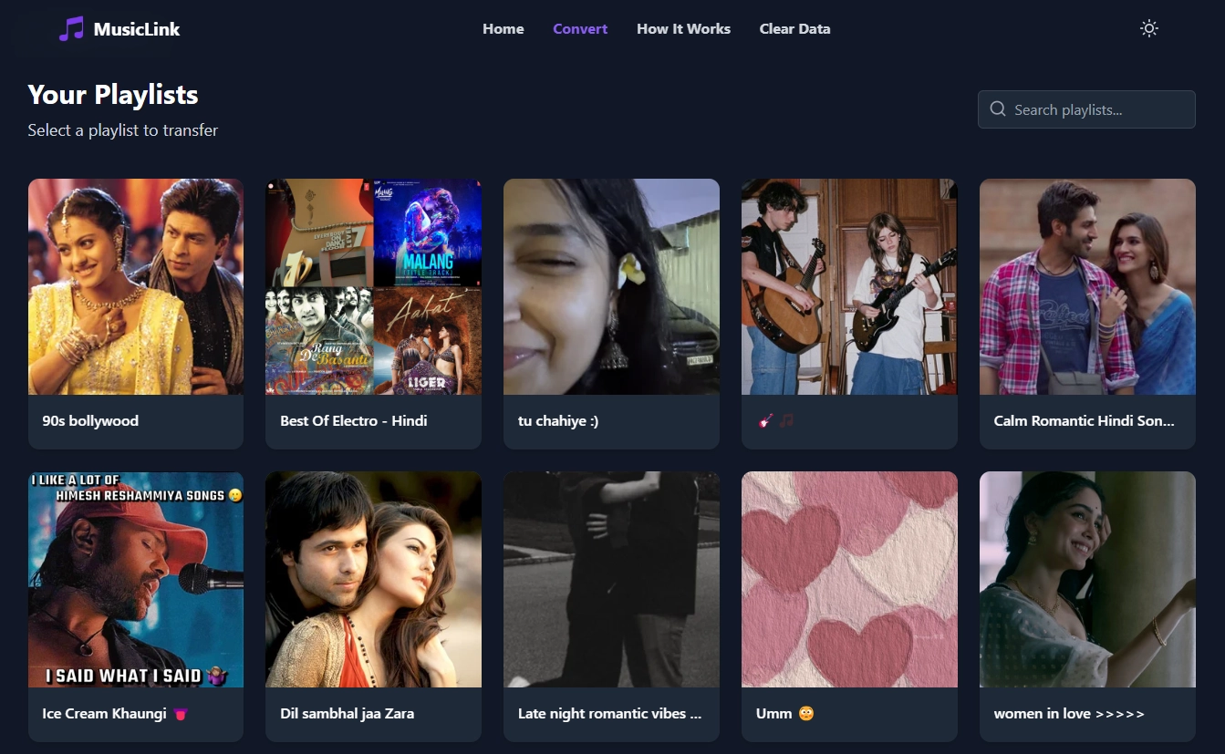Click the MusicLink music note logo icon

[70, 29]
